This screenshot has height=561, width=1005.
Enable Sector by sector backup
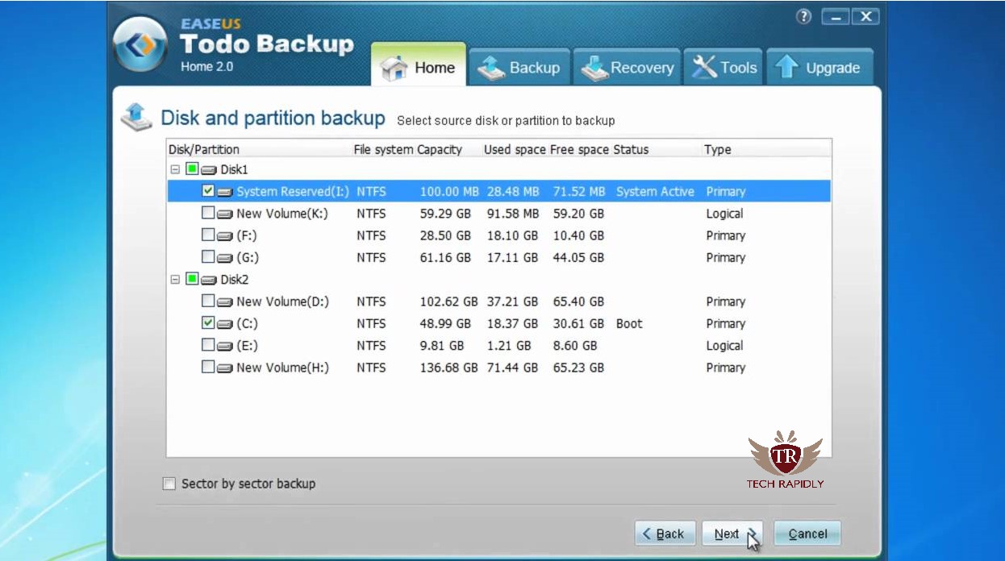coord(169,484)
